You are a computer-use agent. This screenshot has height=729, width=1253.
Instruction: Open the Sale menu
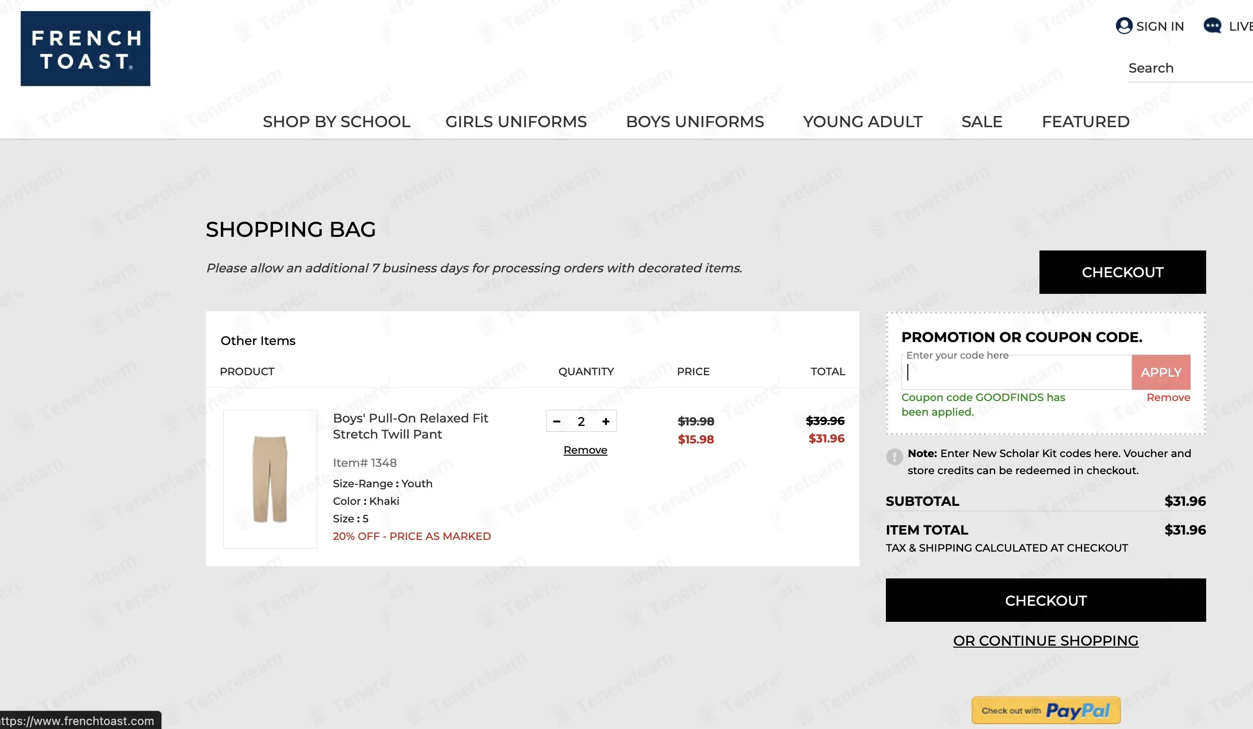[981, 121]
